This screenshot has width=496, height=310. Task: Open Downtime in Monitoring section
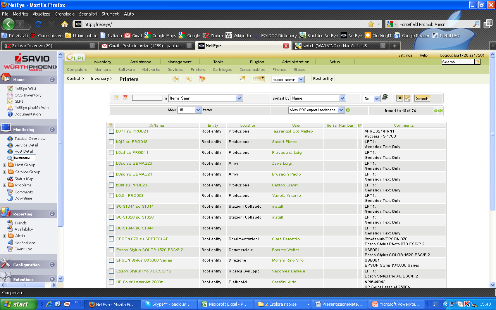click(x=23, y=198)
